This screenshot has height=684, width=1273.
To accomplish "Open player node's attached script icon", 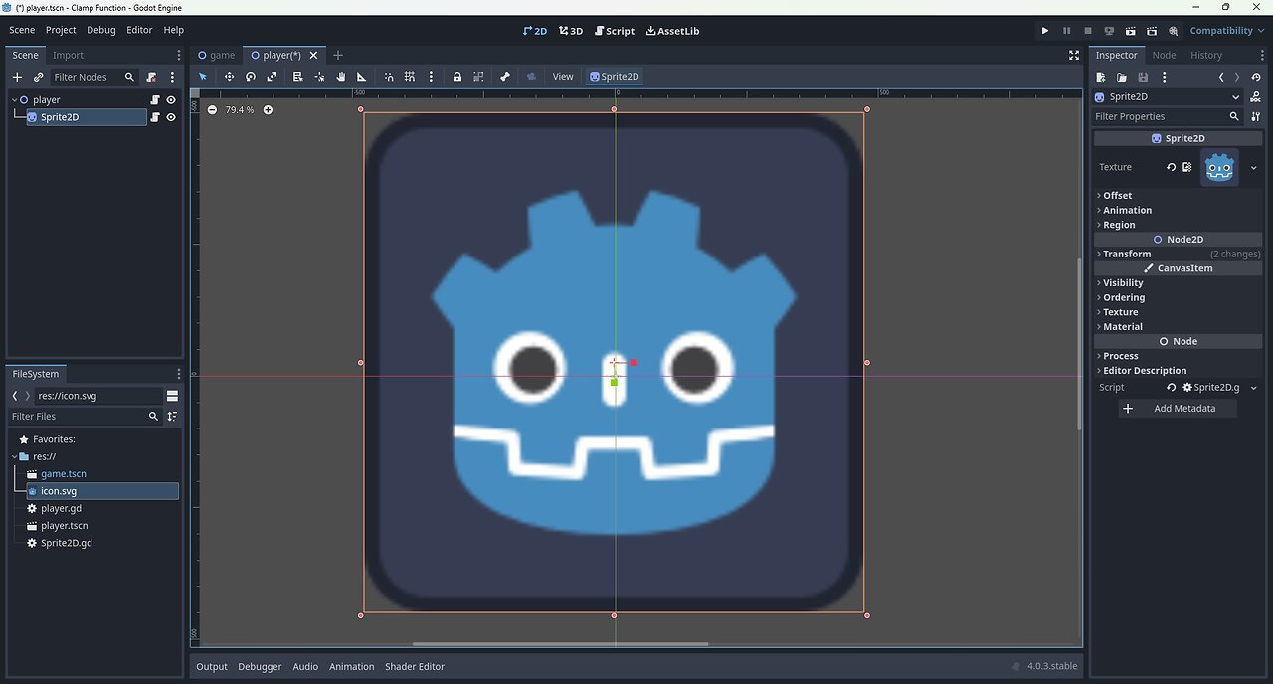I will pos(155,100).
